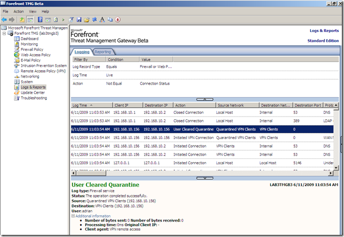
Task: Open the File menu
Action: pyautogui.click(x=5, y=11)
